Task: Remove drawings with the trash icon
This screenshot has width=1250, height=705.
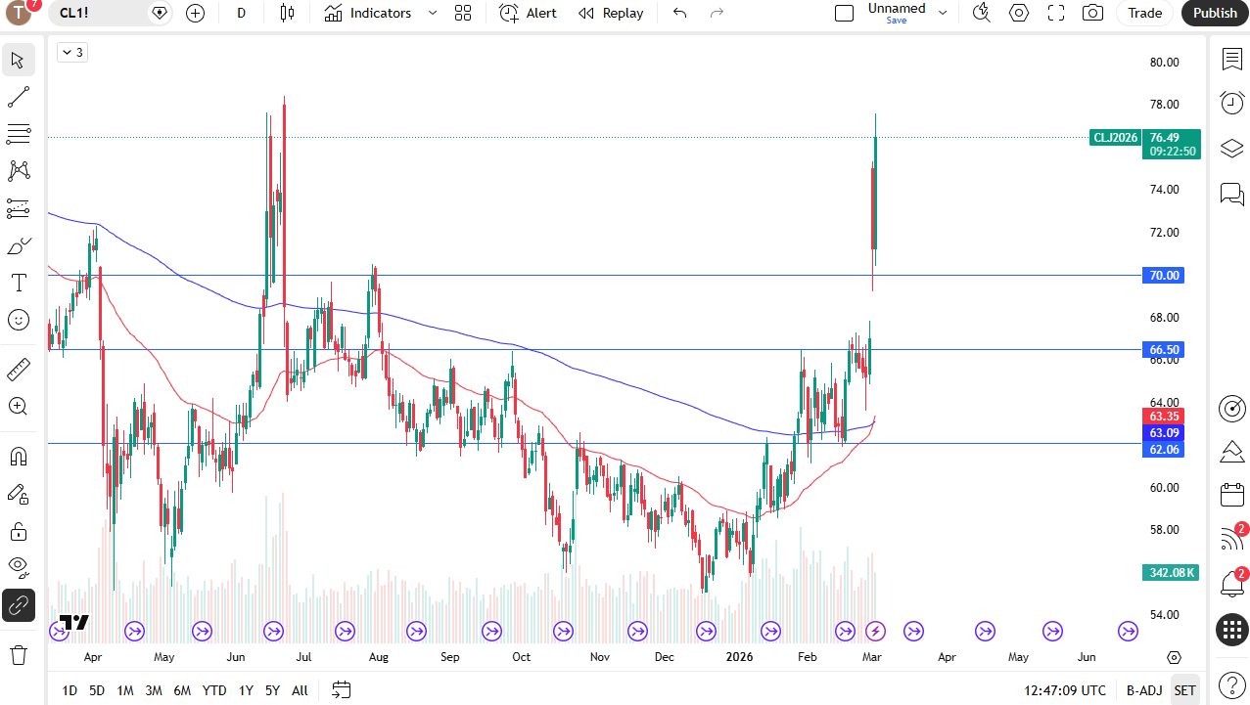Action: click(x=19, y=654)
